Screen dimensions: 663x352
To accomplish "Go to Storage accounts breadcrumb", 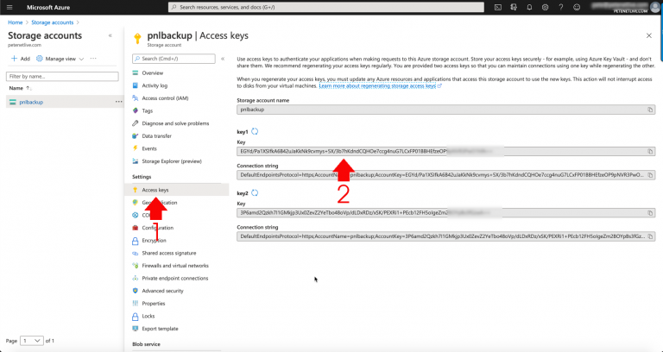I will click(53, 22).
